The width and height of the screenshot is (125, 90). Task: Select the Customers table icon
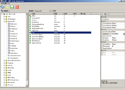9,36
